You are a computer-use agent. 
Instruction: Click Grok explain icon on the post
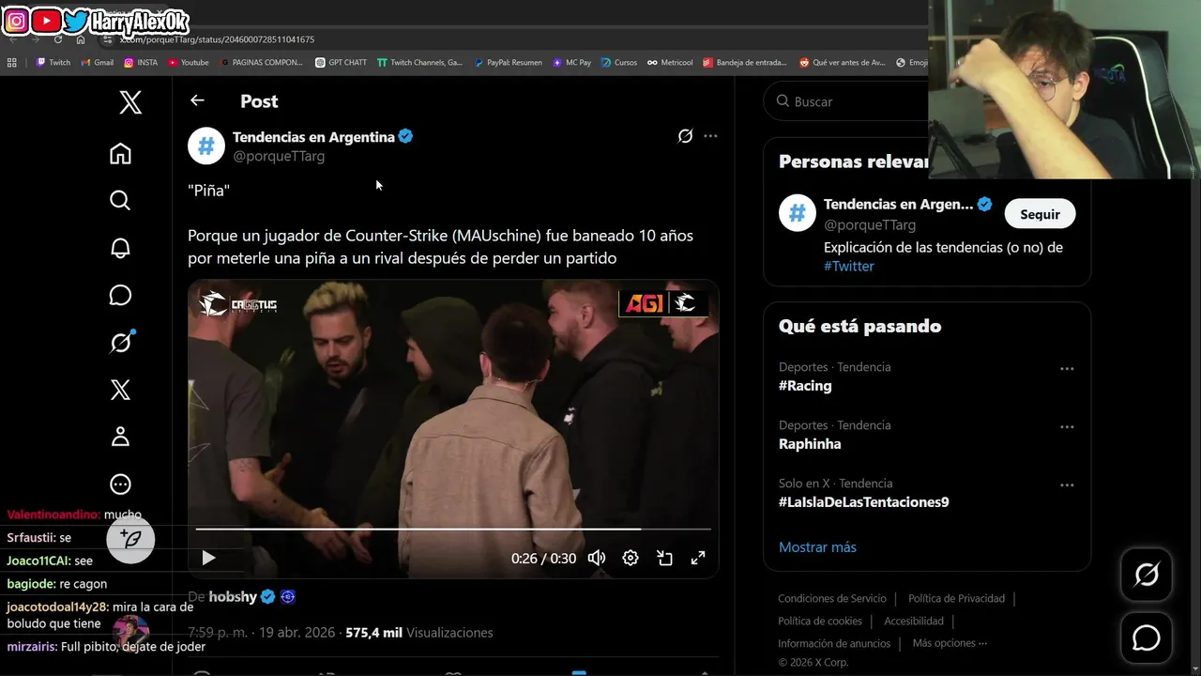pos(685,136)
